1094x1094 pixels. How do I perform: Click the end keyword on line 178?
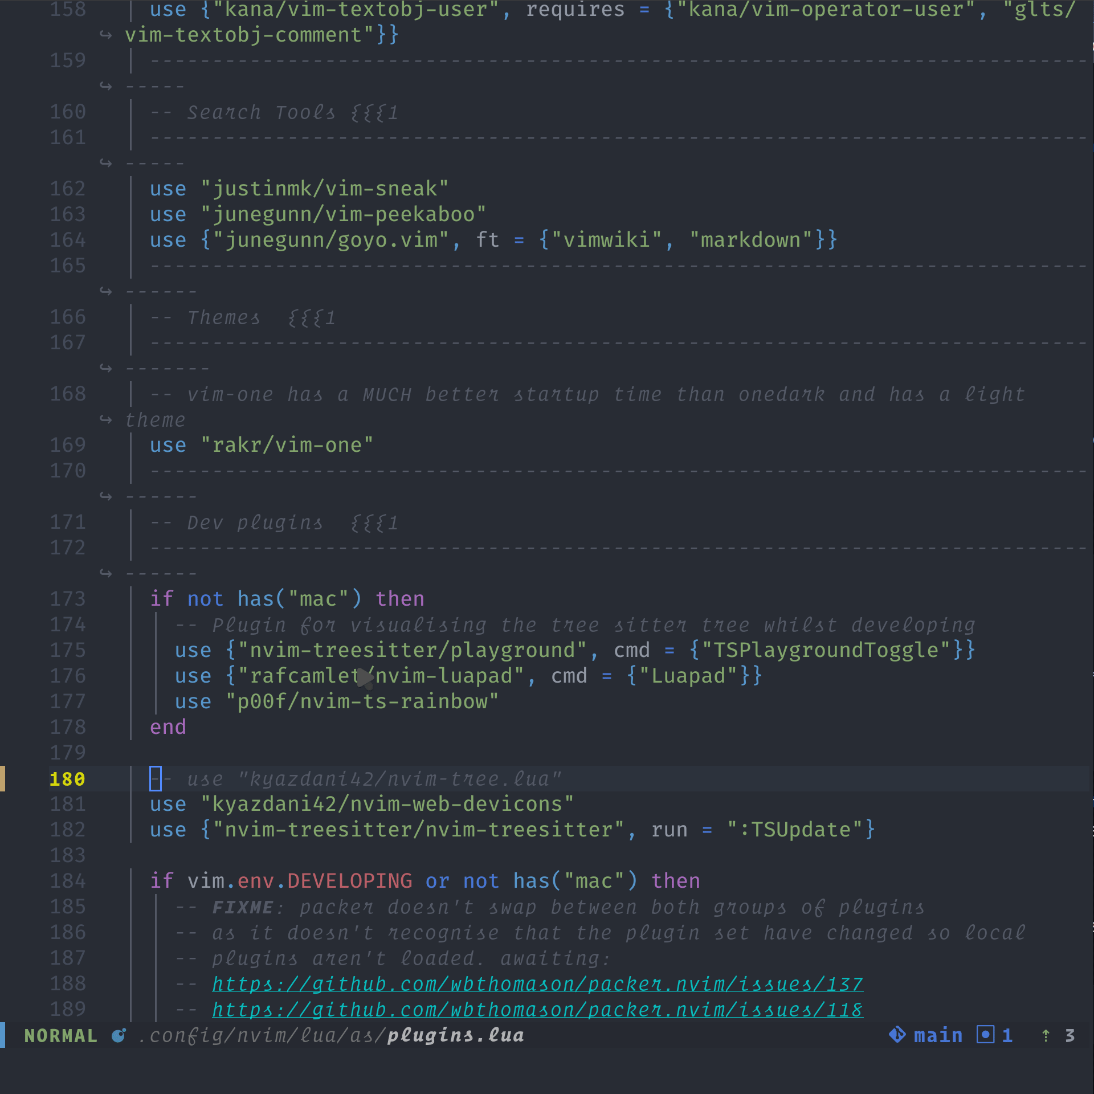[x=168, y=727]
